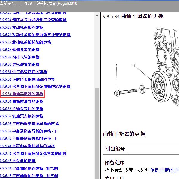Screen dimensions: 179x179
Task: Click the crankshaft balancer diagram image
Action: (147, 67)
